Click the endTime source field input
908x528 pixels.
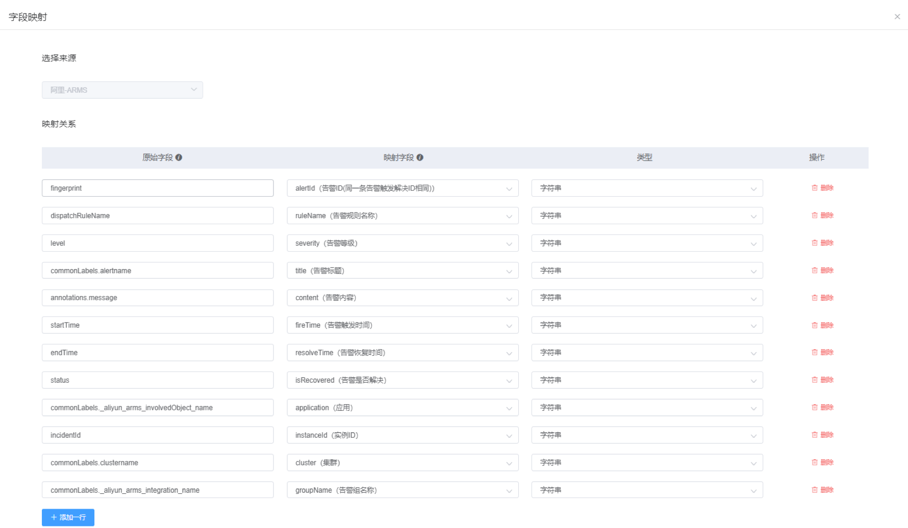click(x=158, y=353)
